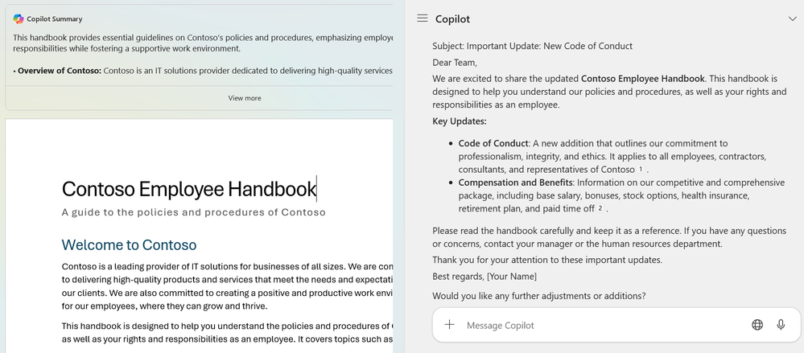Place cursor in Contoso Employee Handbook title
The height and width of the screenshot is (353, 804).
[x=189, y=189]
